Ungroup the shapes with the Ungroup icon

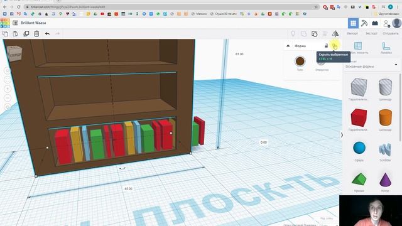click(x=314, y=33)
